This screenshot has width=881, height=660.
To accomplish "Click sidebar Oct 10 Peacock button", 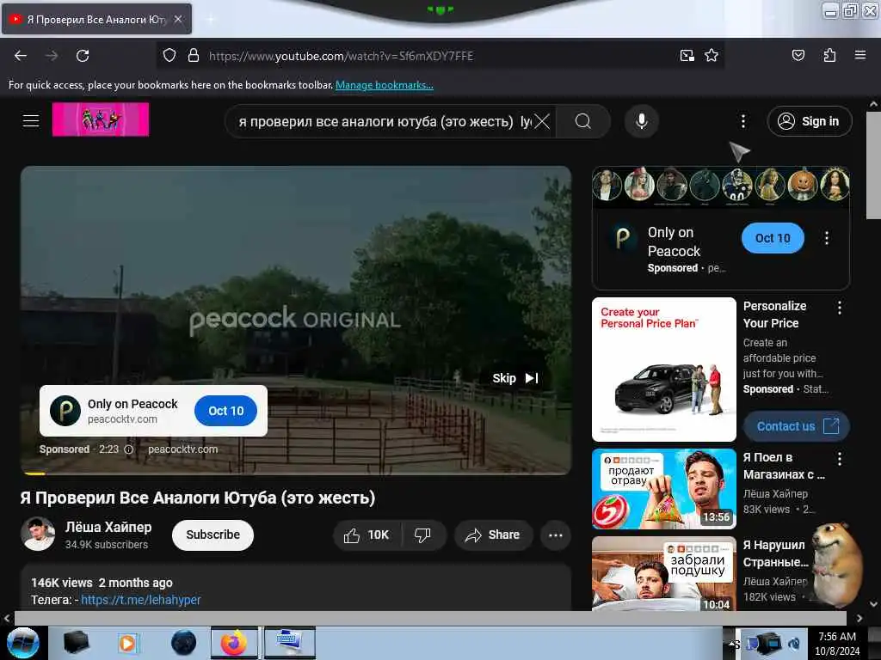I will [773, 238].
